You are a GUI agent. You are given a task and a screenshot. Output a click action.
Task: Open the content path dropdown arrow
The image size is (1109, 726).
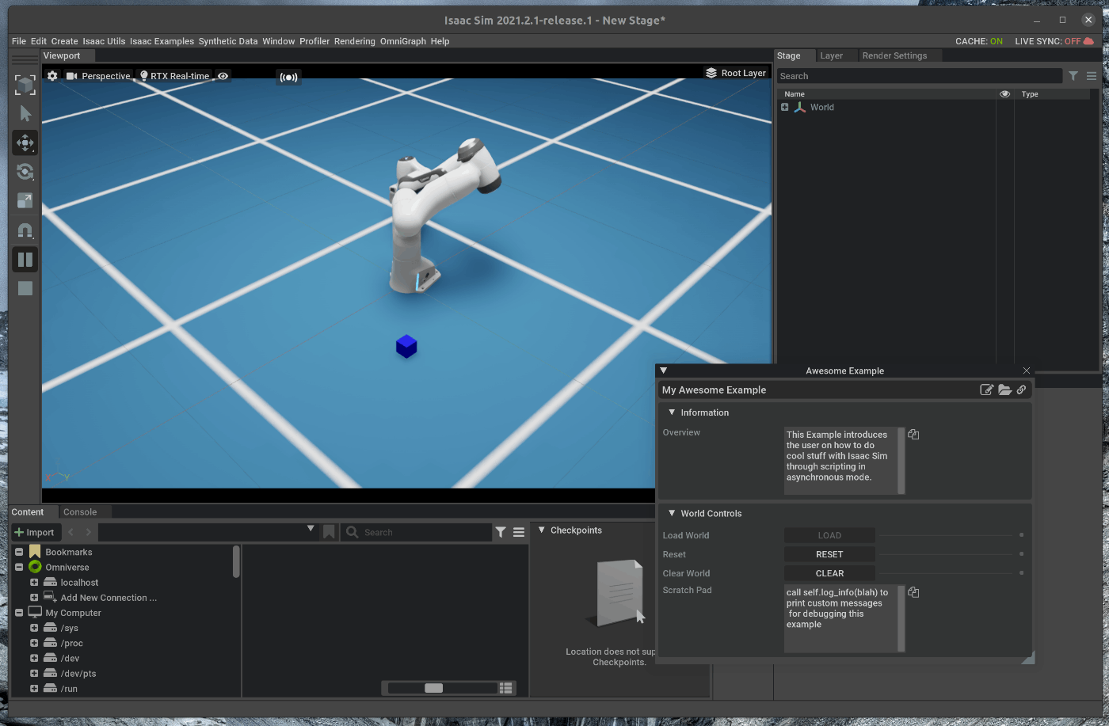point(311,529)
